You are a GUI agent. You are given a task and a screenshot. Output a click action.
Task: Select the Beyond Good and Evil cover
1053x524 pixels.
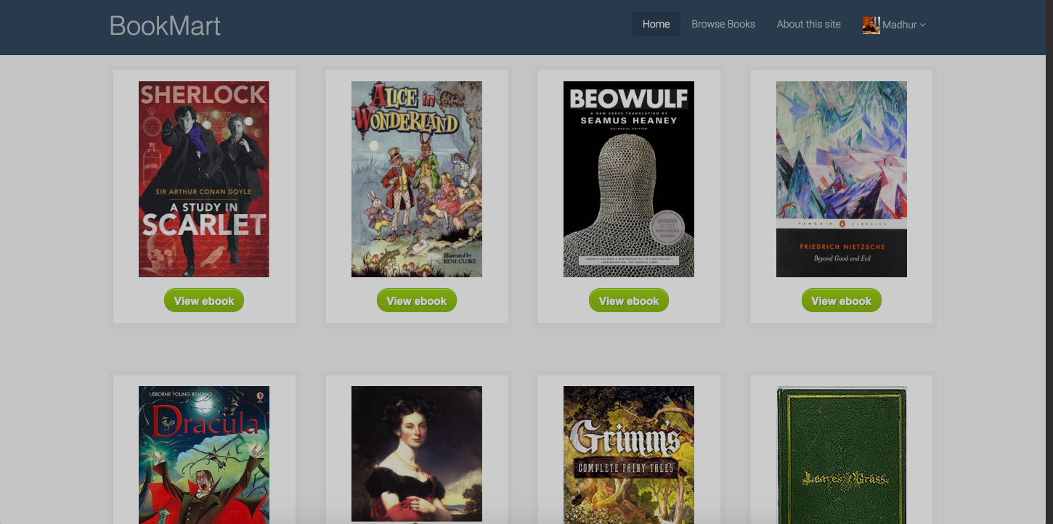(x=842, y=179)
